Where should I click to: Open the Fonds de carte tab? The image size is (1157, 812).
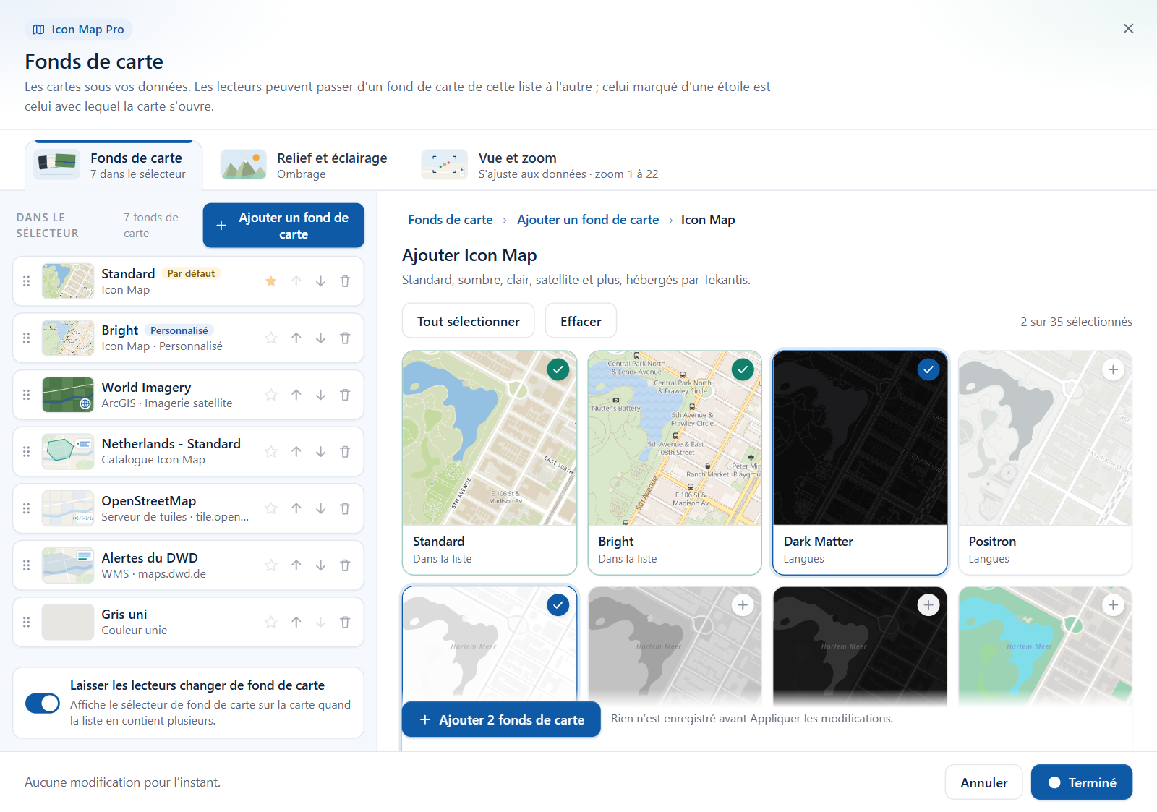pos(114,166)
